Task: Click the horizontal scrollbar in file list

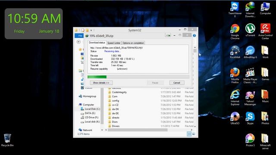Action: click(138, 130)
